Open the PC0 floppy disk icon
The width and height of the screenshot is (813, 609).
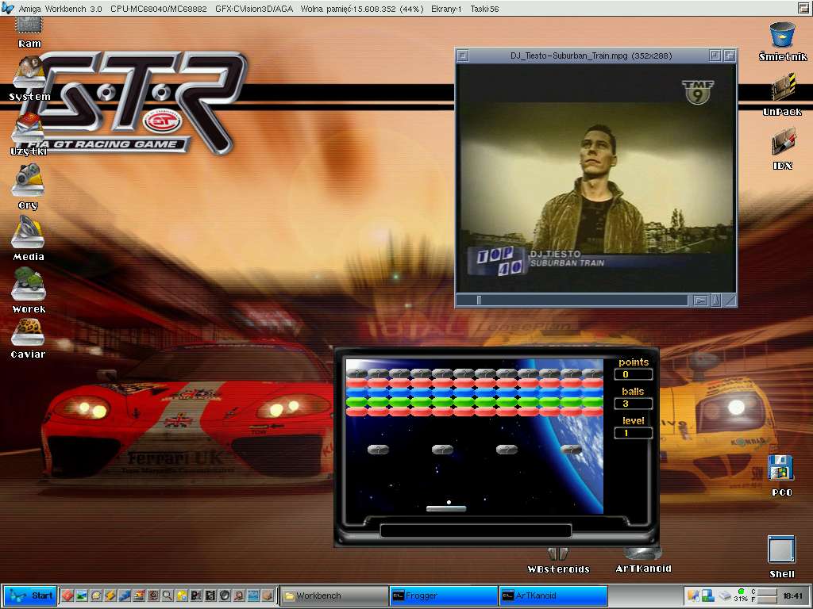(781, 476)
